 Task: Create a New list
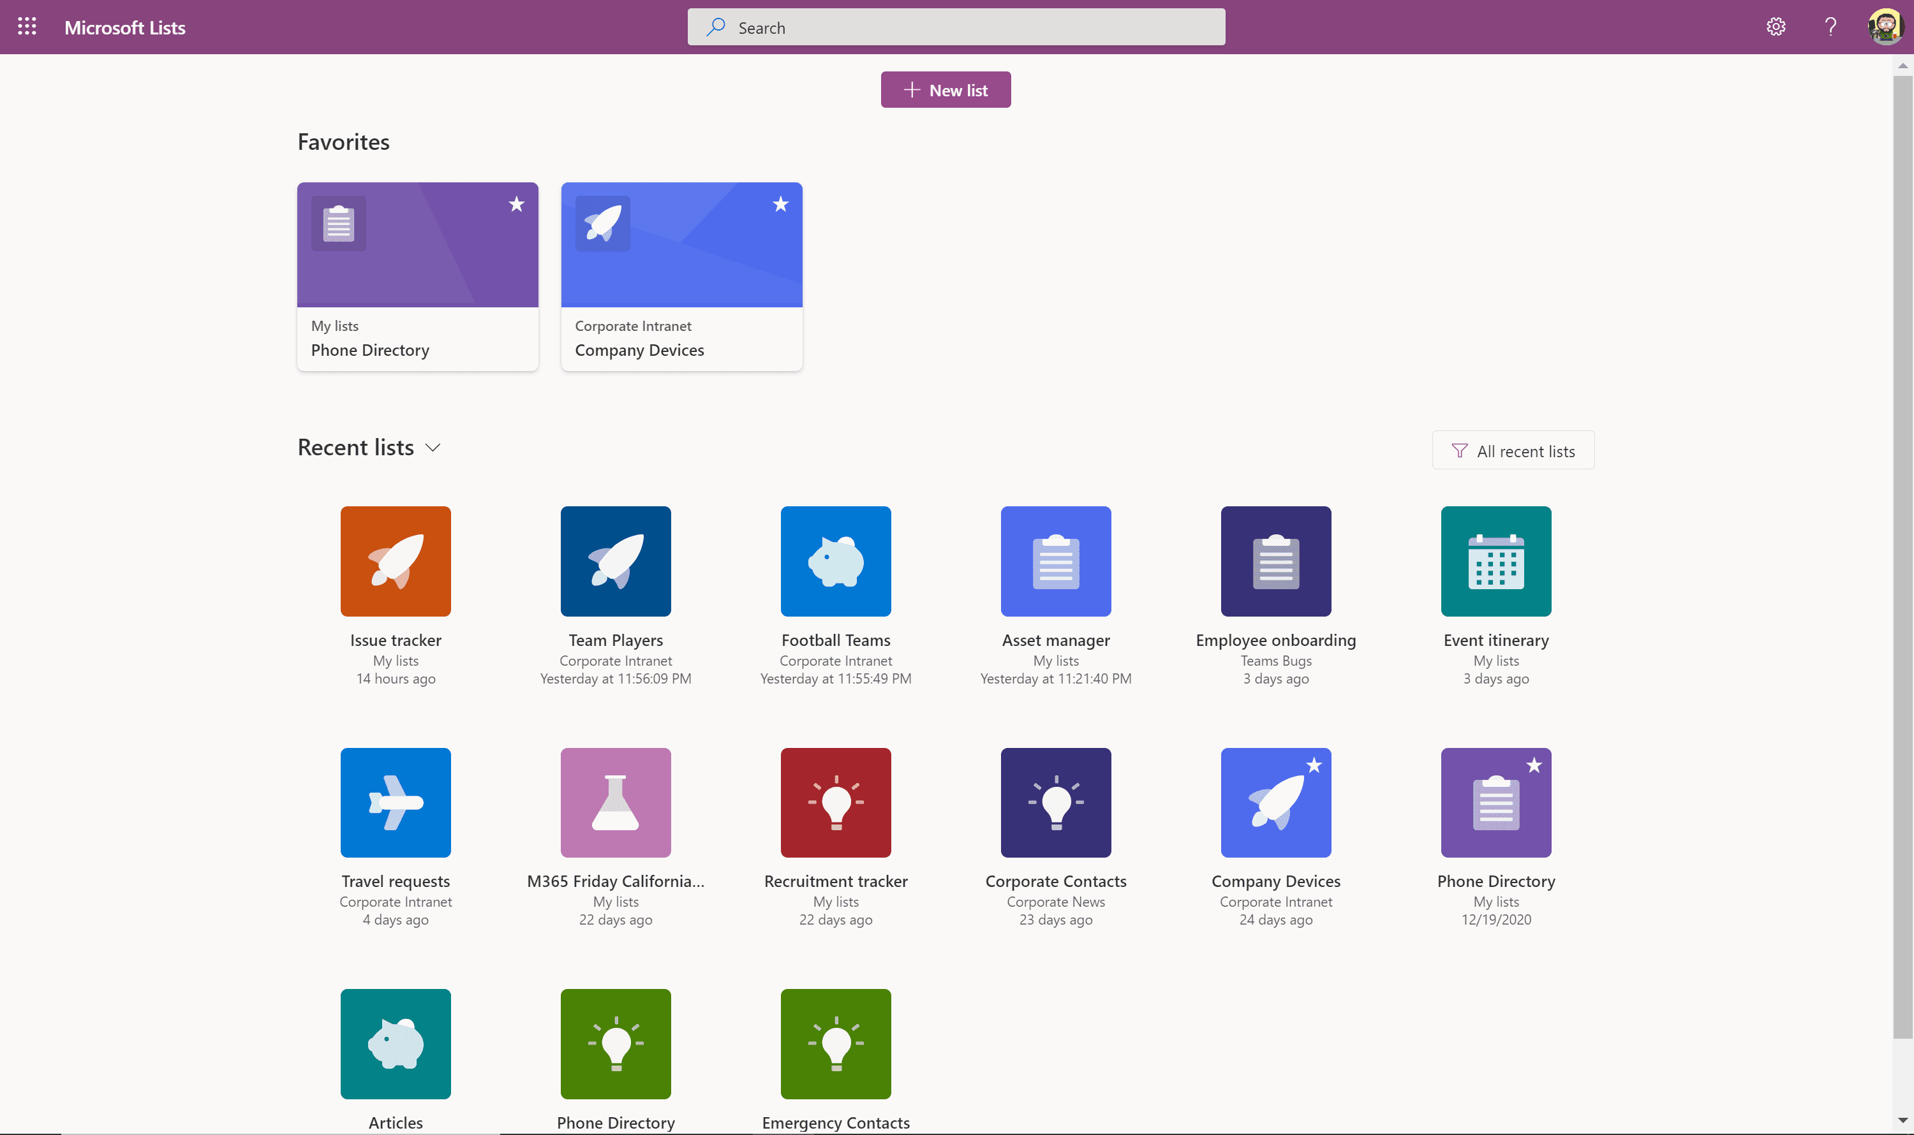pyautogui.click(x=945, y=91)
